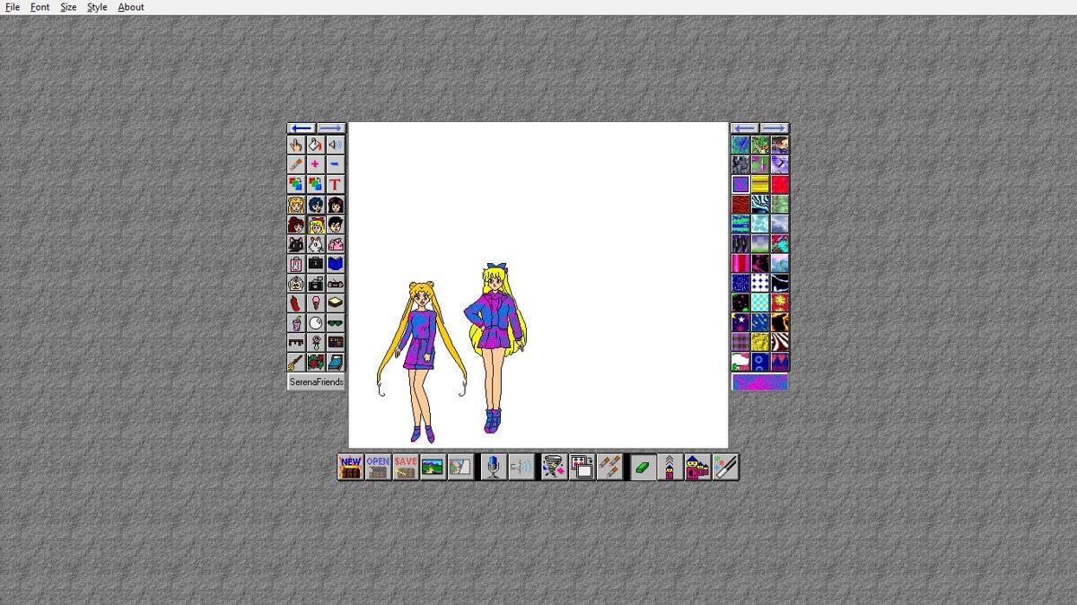This screenshot has width=1077, height=605.
Task: Click the tornado clear-canvas icon
Action: [554, 467]
